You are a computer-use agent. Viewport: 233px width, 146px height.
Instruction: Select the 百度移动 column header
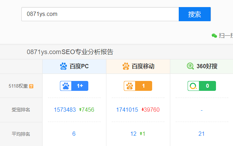tap(143, 66)
